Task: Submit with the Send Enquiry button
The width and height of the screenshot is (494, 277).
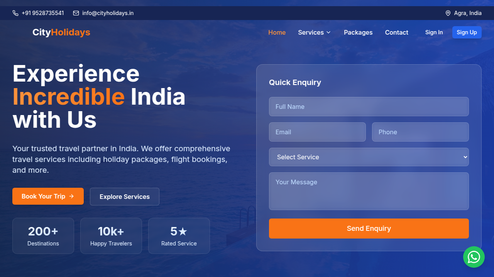Action: click(x=369, y=229)
